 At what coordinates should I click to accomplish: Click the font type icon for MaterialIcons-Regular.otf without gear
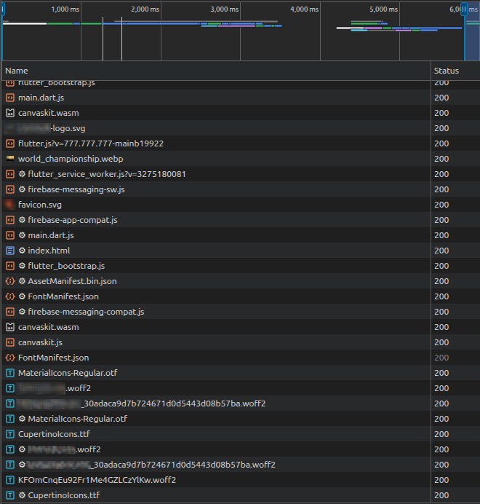point(10,373)
